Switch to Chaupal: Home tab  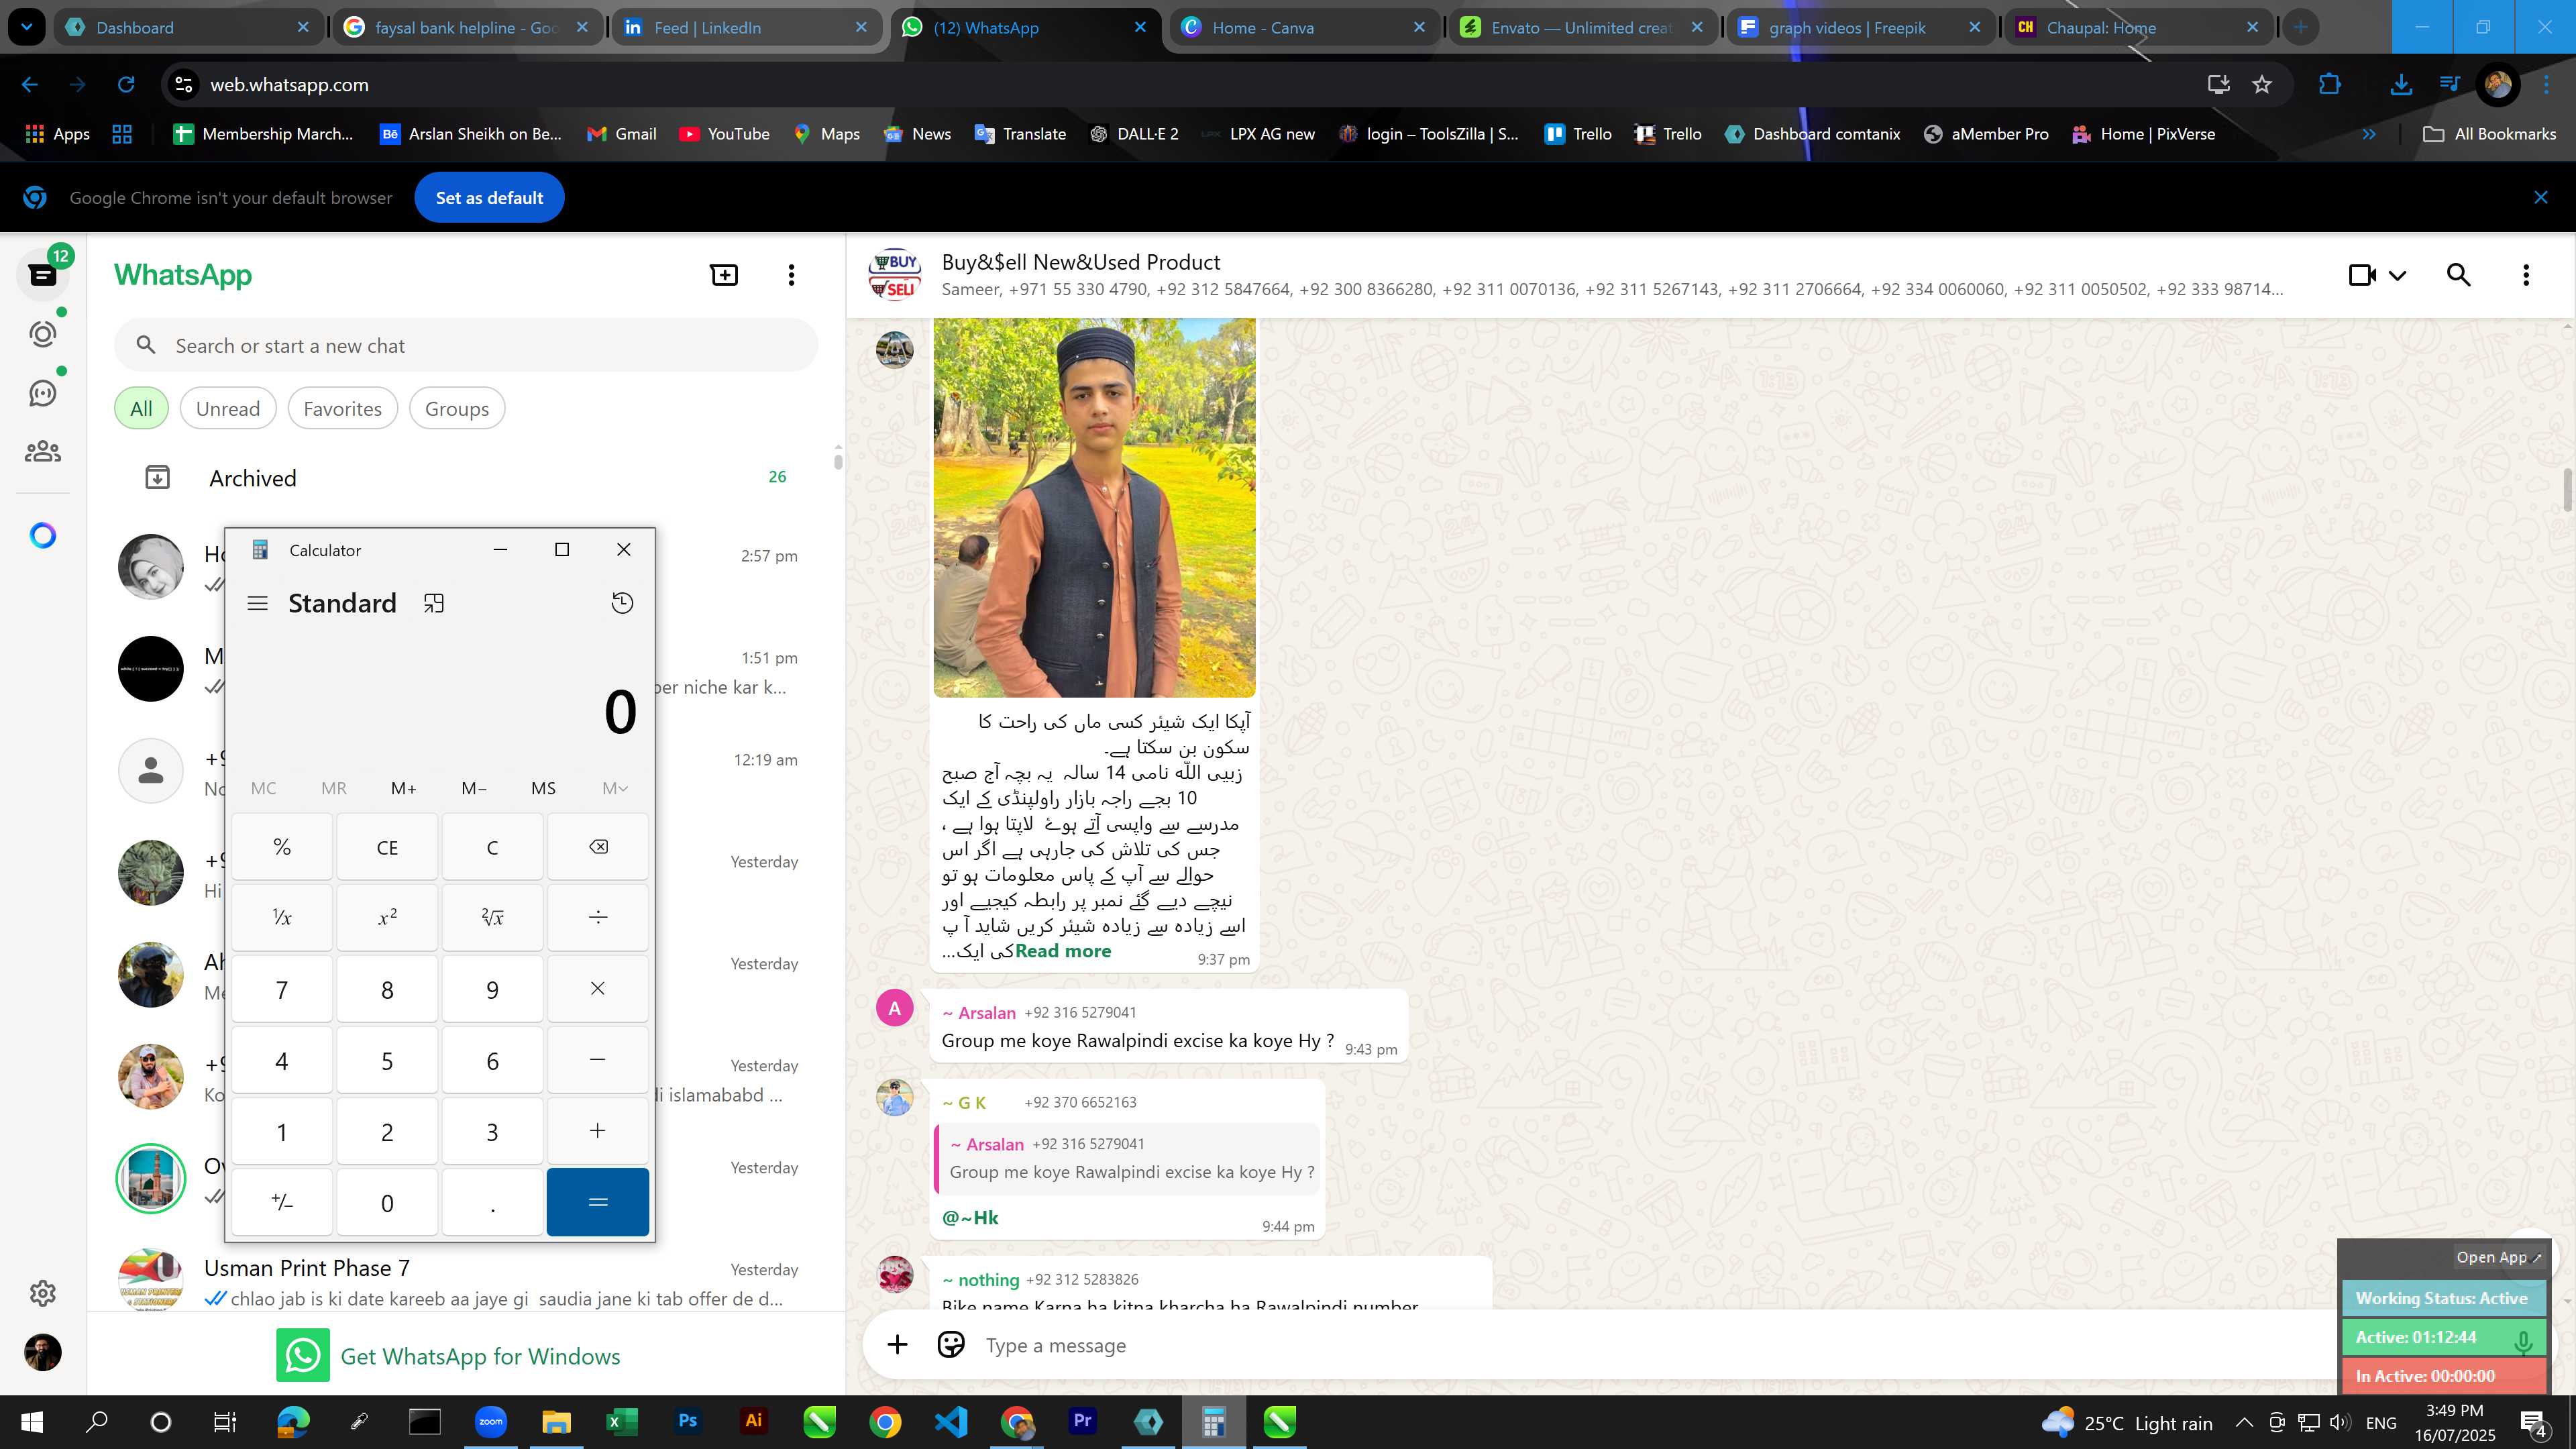tap(2138, 27)
